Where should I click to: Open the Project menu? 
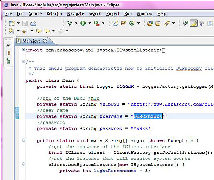113,14
